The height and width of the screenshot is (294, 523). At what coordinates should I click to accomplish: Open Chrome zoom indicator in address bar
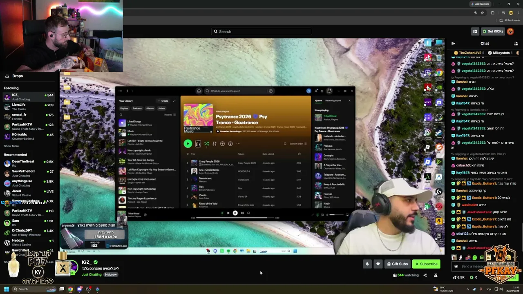point(476,13)
